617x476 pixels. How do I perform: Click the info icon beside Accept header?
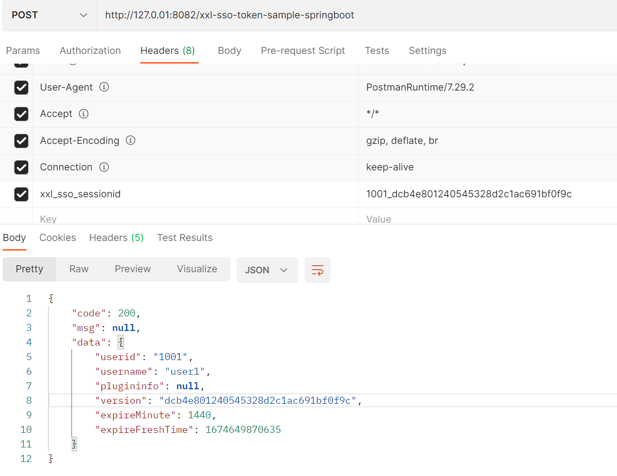coord(84,114)
